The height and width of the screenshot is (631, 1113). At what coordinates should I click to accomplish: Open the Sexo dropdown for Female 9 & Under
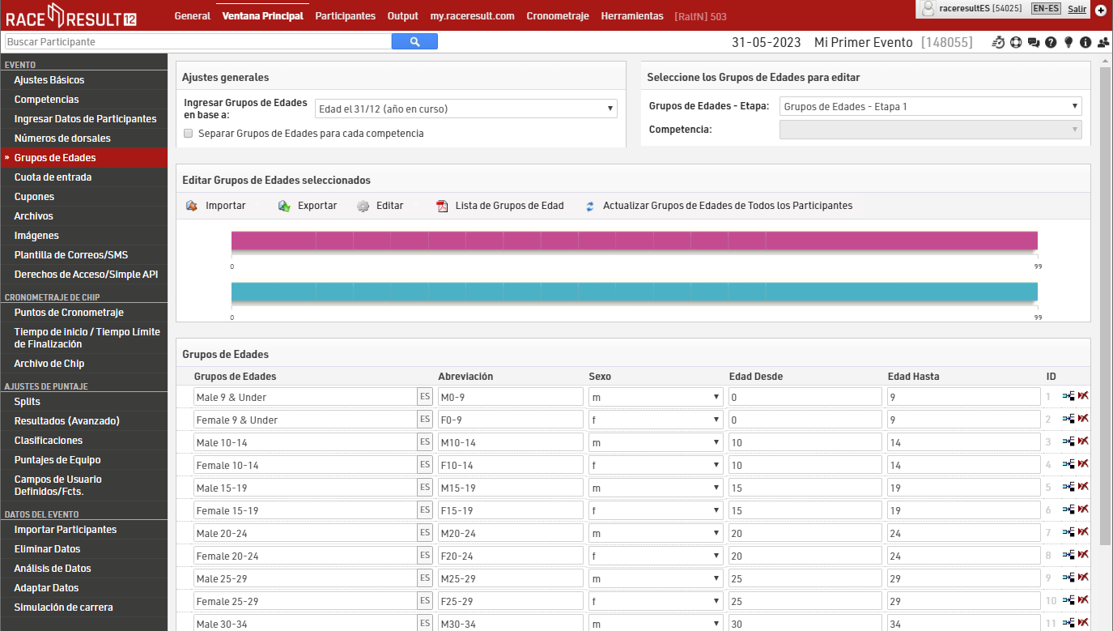(x=656, y=420)
